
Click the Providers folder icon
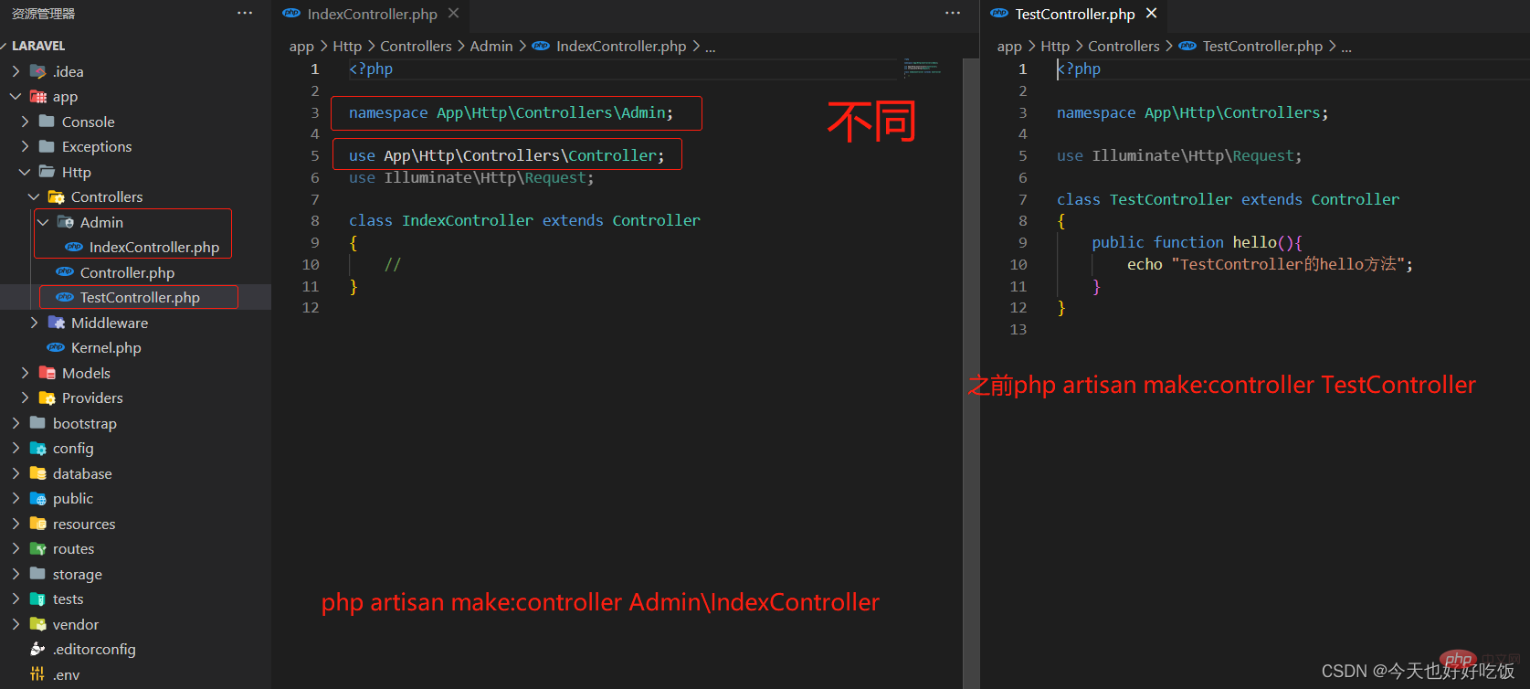47,398
